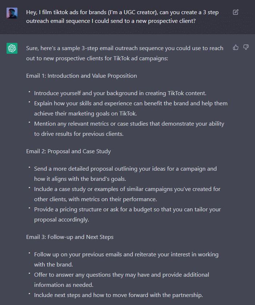Click the 'Email 2: Proposal and Case Study' heading
This screenshot has height=305, width=255.
point(69,151)
